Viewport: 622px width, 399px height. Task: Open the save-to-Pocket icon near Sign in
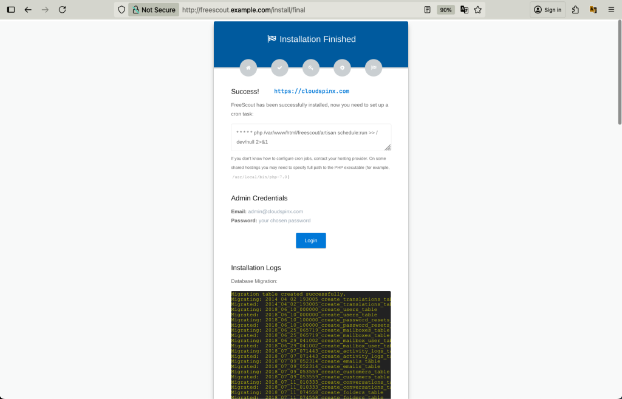pyautogui.click(x=575, y=9)
